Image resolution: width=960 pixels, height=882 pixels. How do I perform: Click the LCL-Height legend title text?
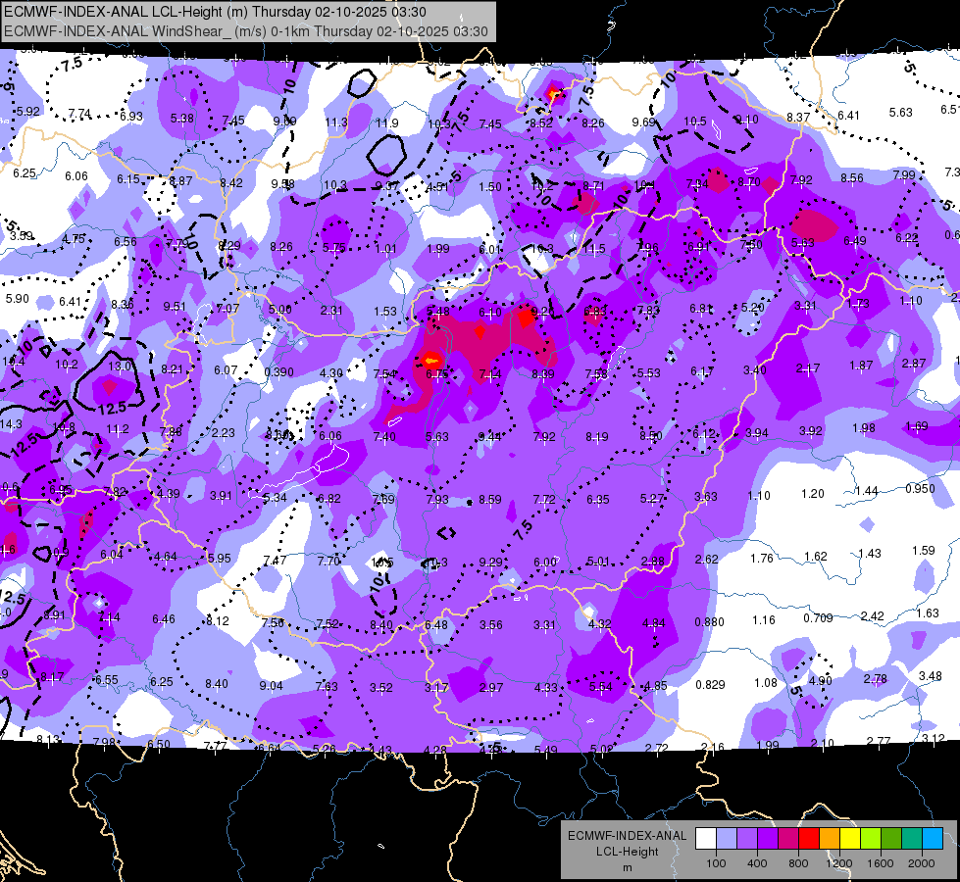[x=628, y=852]
